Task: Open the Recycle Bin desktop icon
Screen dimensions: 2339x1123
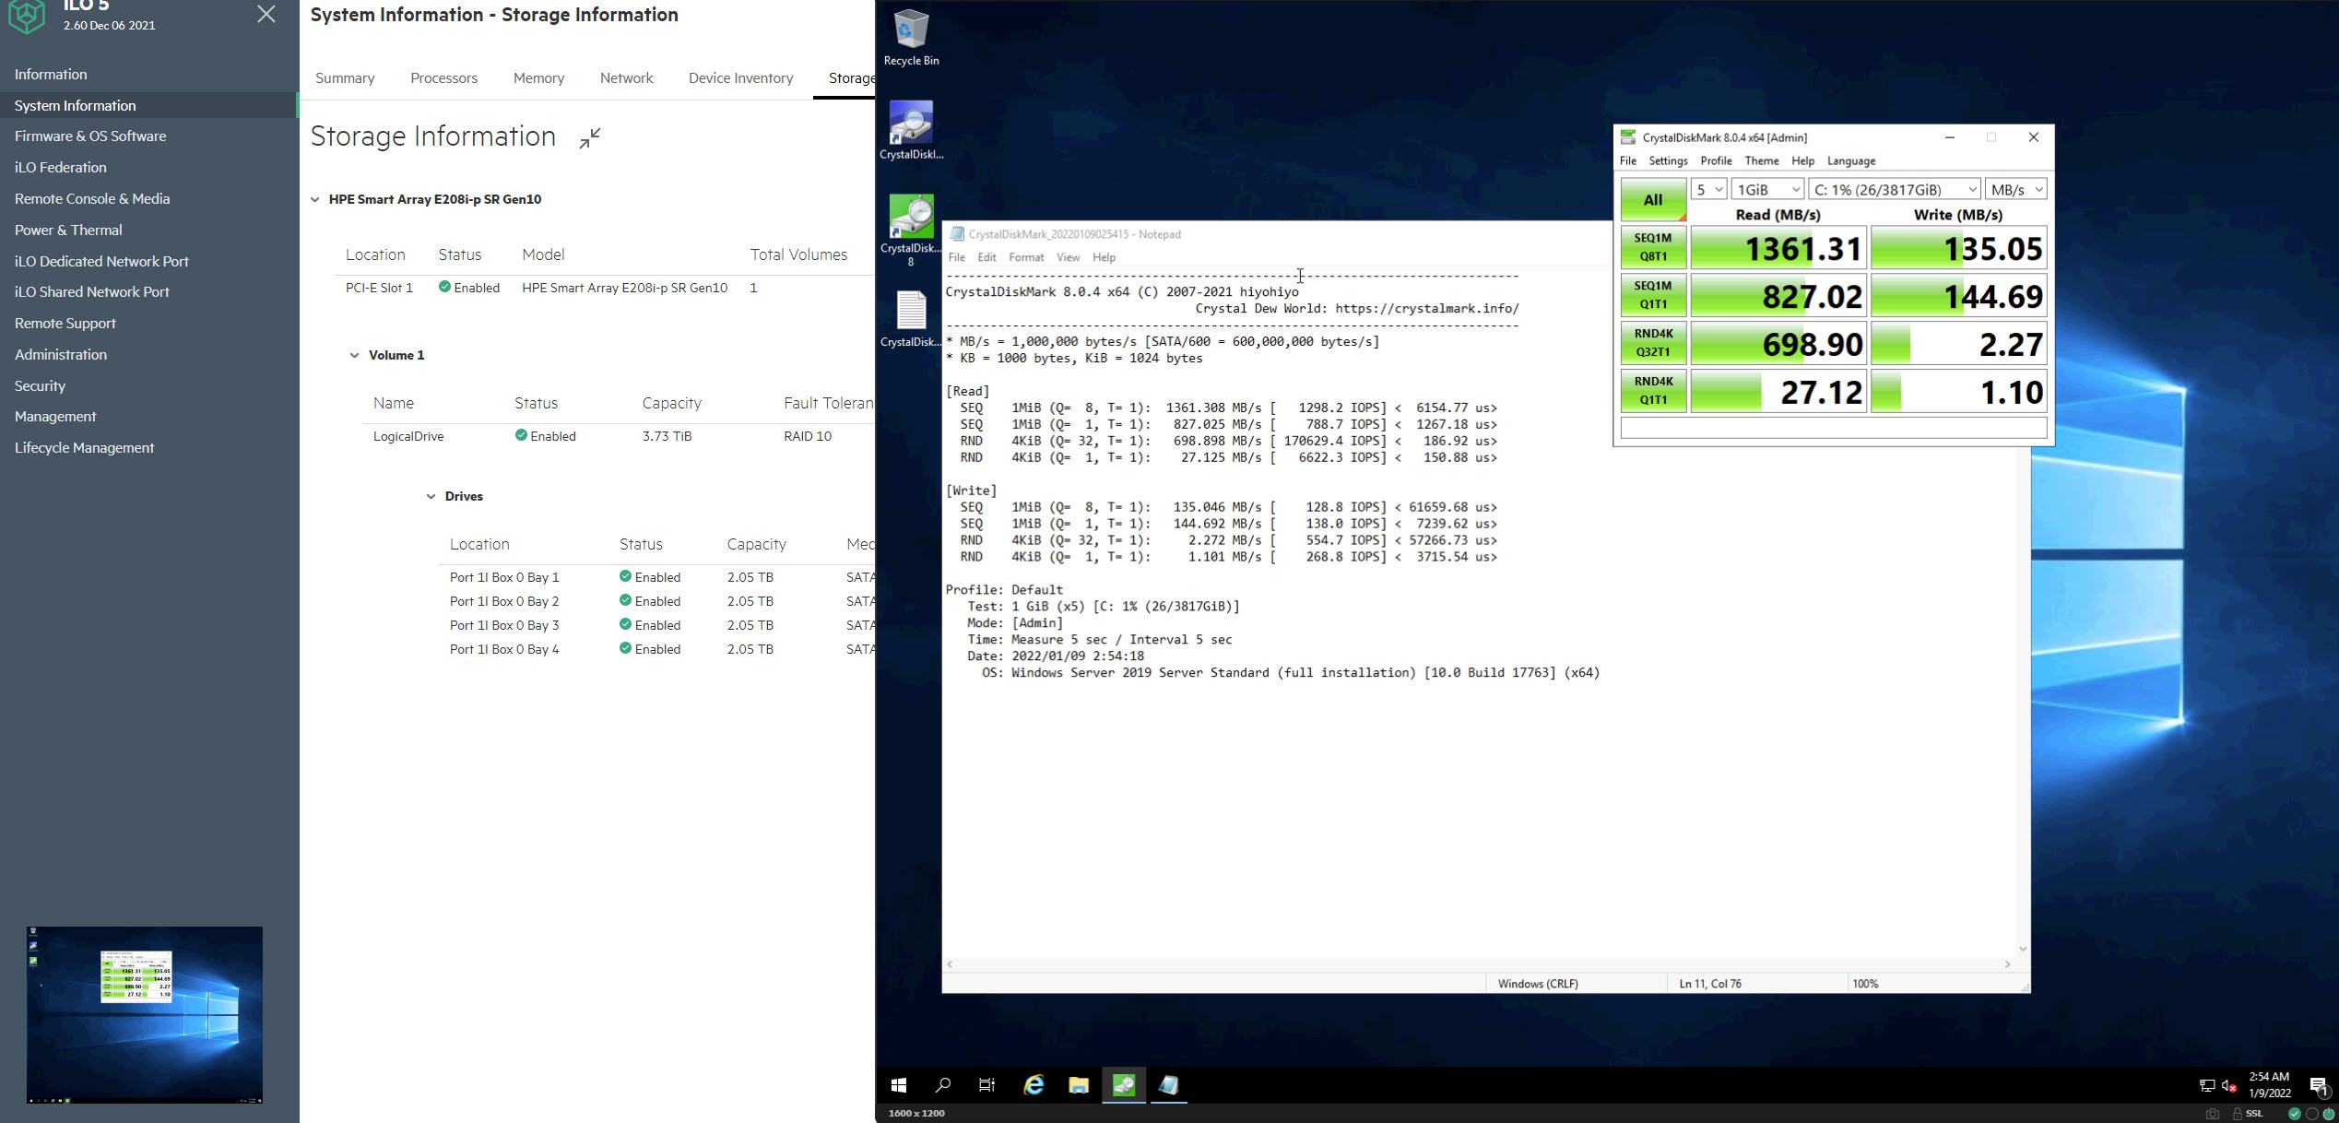Action: (x=911, y=39)
